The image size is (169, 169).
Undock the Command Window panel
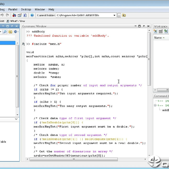tap(144, 26)
